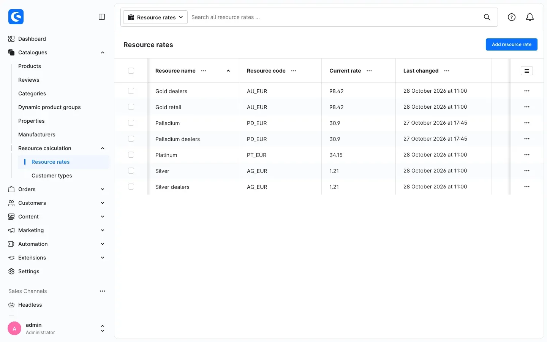Toggle the select-all checkbox in the header
547x342 pixels.
pos(131,71)
